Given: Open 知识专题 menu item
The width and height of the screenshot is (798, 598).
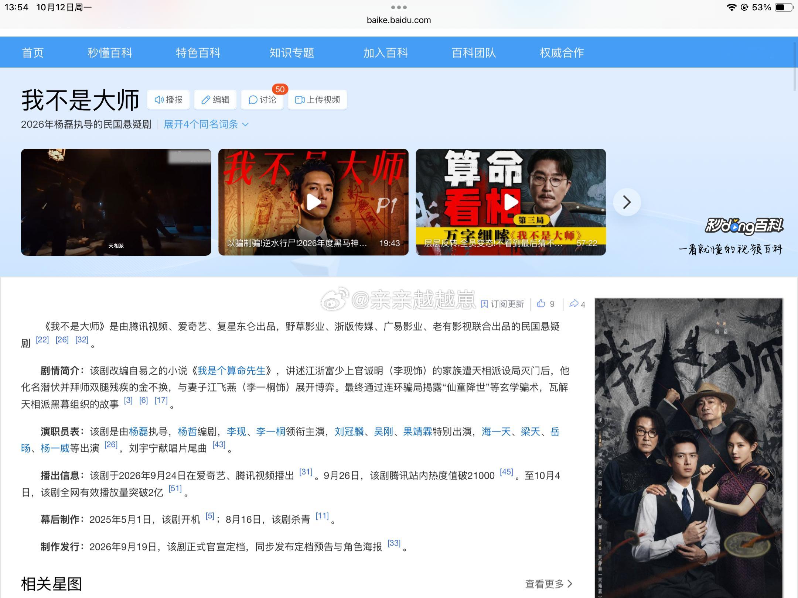Looking at the screenshot, I should [292, 52].
